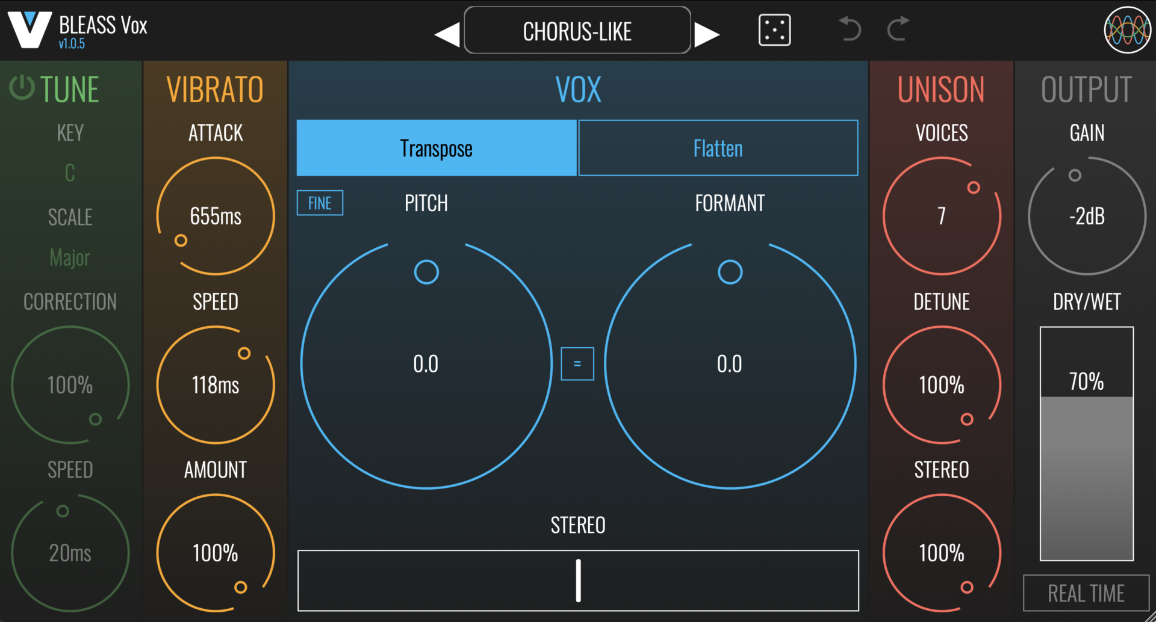The height and width of the screenshot is (622, 1156).
Task: Open the key selector showing C
Action: [x=70, y=173]
